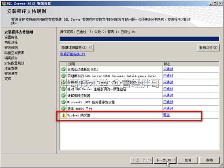Open 已通过 link for 计算机域控制器
224x168 pixels.
(168, 96)
